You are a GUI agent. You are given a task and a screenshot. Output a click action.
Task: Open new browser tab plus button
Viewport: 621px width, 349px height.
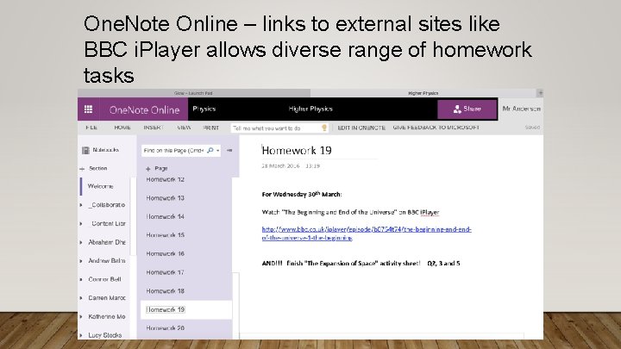pos(540,93)
